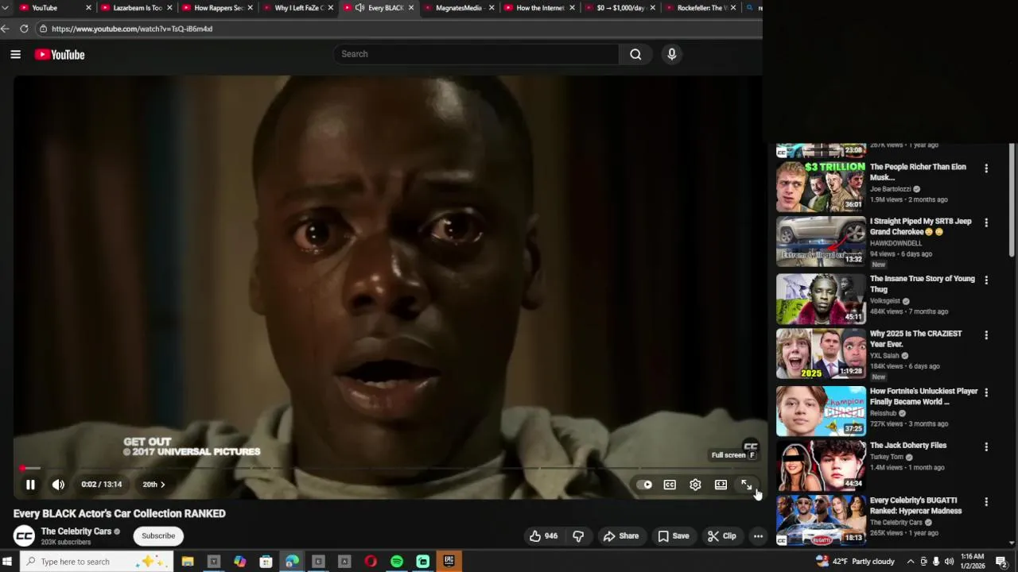Open 'Why 2025 Is The CRAZIEST Year Ever' title
Screen dimensions: 1018x572
(915, 338)
